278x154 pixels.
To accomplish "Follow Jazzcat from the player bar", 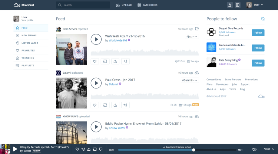I will point(37,151).
